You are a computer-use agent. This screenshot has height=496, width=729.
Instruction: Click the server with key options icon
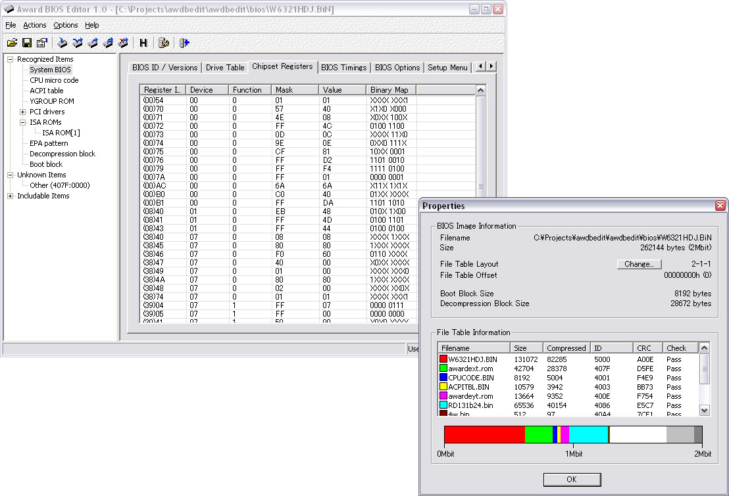pos(164,43)
